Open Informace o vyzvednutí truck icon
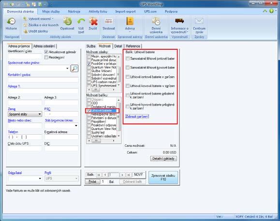The height and width of the screenshot is (221, 280). click(x=179, y=21)
